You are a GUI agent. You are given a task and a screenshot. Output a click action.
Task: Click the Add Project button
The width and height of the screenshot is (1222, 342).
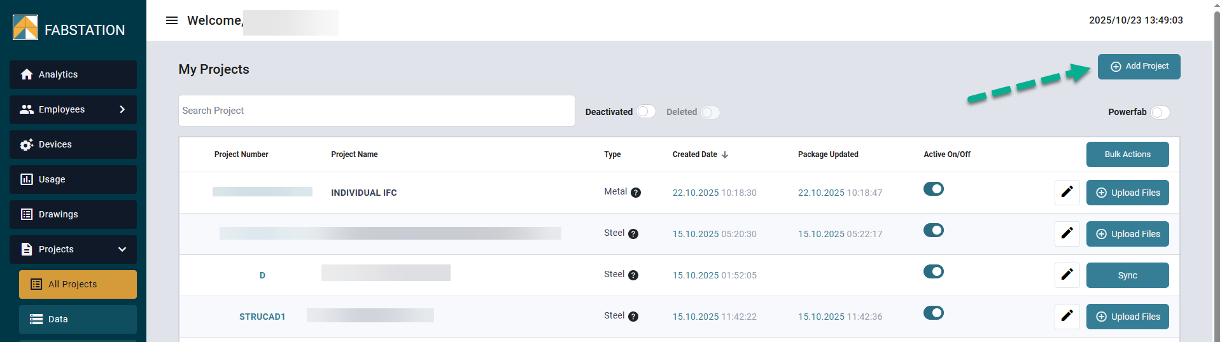click(1138, 67)
